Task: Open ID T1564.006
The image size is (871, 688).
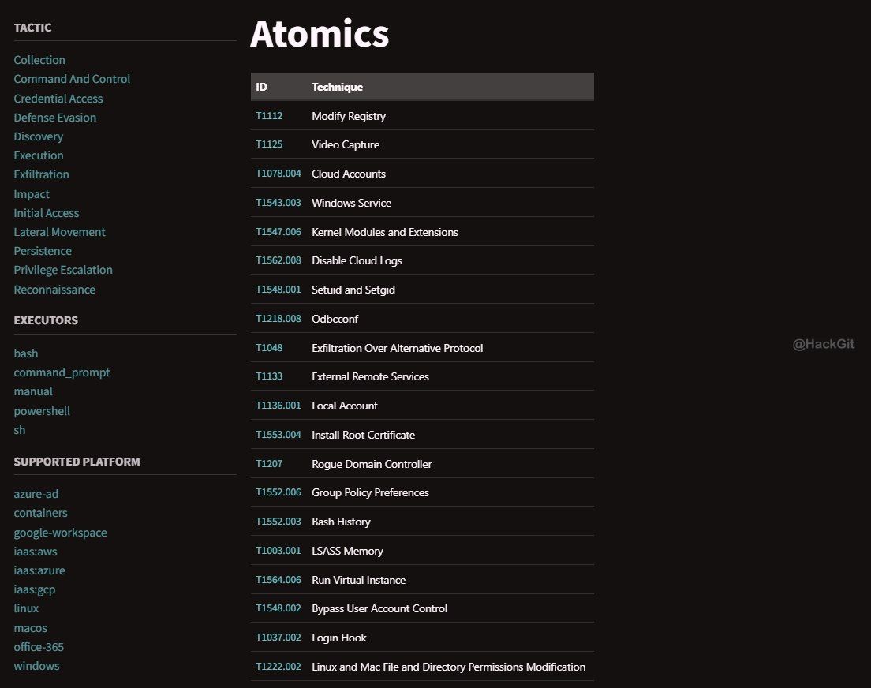Action: pos(278,580)
